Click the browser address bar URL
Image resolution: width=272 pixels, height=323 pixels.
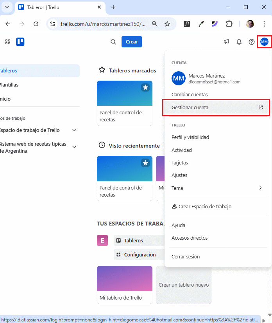103,24
